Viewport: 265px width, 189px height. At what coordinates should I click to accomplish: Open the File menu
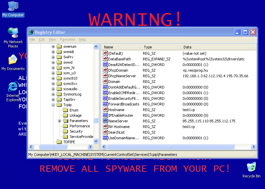click(32, 39)
